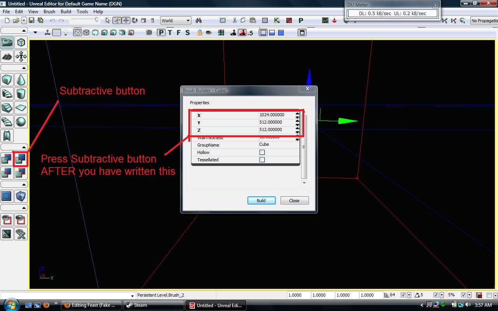The height and width of the screenshot is (311, 498).
Task: Open the Brush menu
Action: [49, 12]
